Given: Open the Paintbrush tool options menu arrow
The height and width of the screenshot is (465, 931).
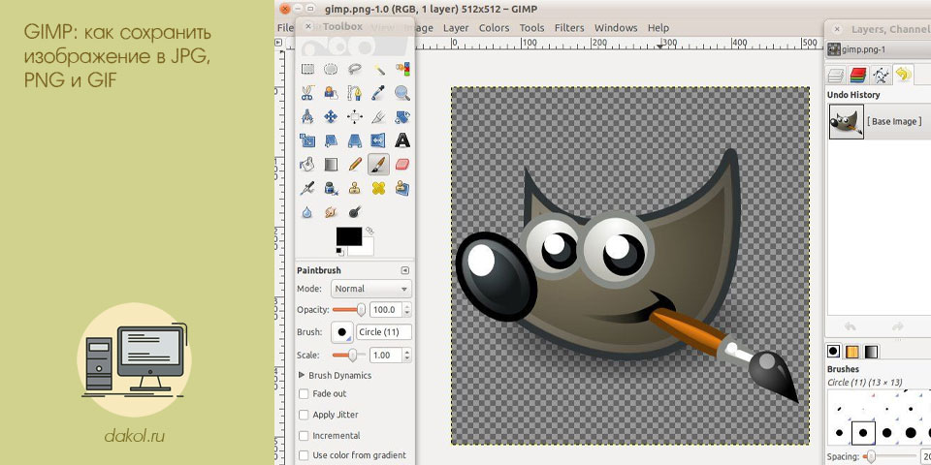Looking at the screenshot, I should pyautogui.click(x=405, y=270).
